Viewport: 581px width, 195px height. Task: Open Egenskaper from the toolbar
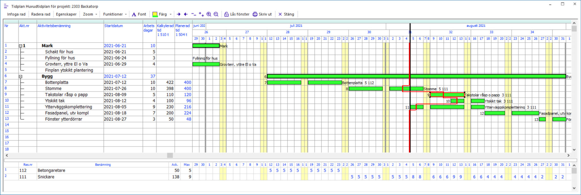click(66, 14)
